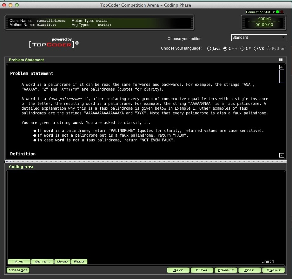Click the TopCoder logo

pos(54,44)
